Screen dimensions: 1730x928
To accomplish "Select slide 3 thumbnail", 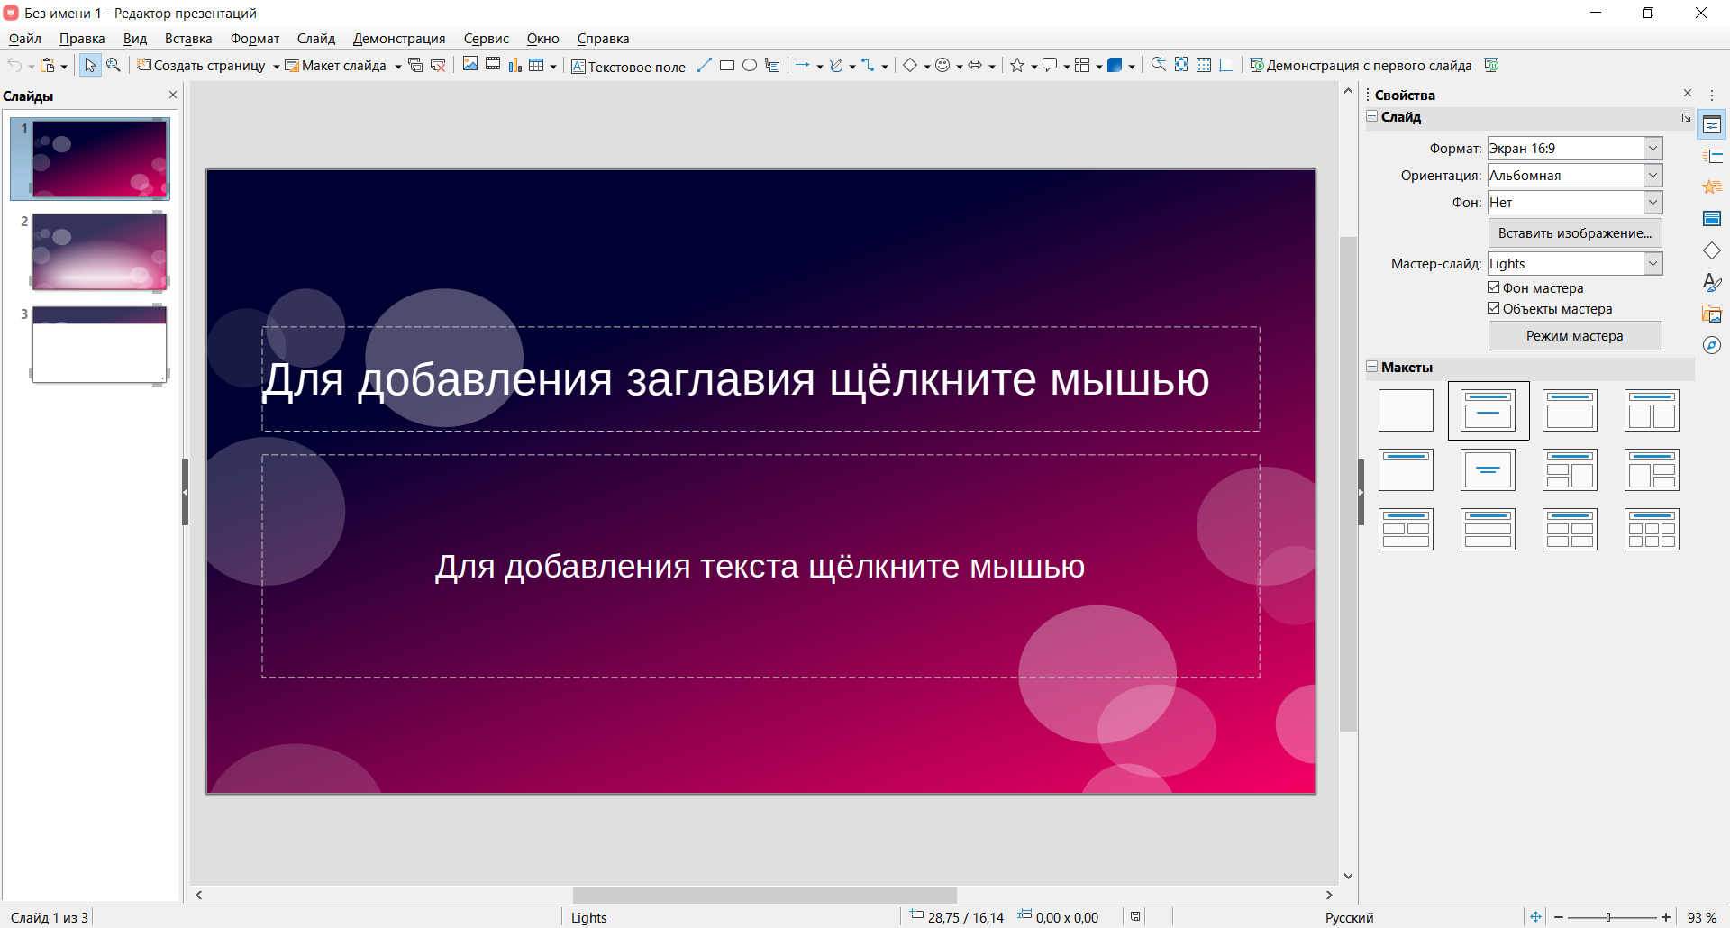I will (x=99, y=344).
